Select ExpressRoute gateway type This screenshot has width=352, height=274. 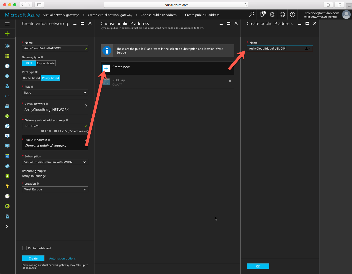tap(46, 63)
